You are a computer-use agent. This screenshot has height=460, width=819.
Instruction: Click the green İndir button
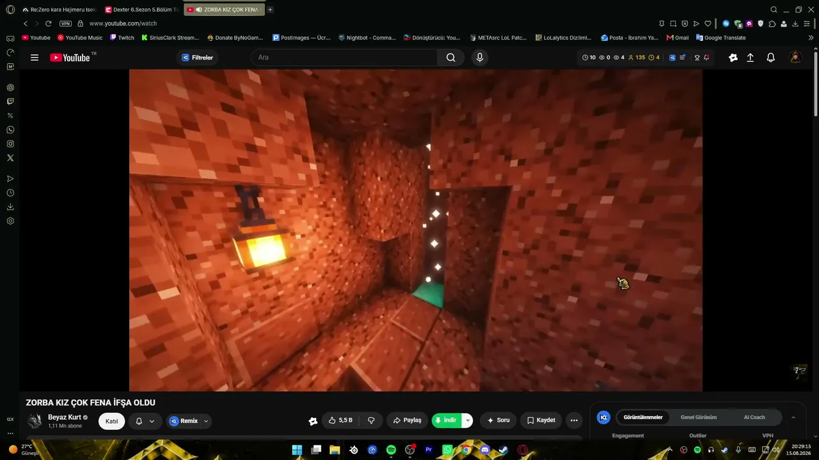[447, 420]
